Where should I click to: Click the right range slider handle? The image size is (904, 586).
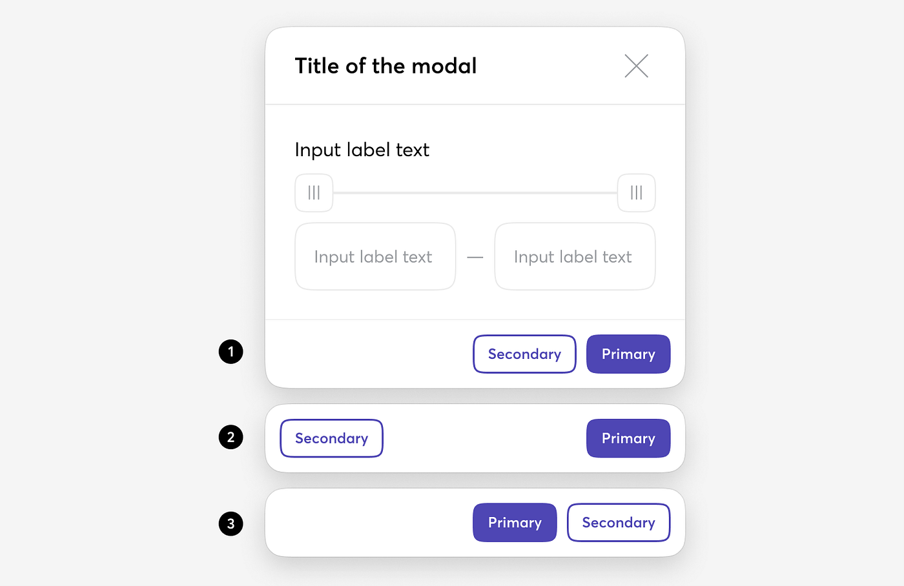[636, 193]
